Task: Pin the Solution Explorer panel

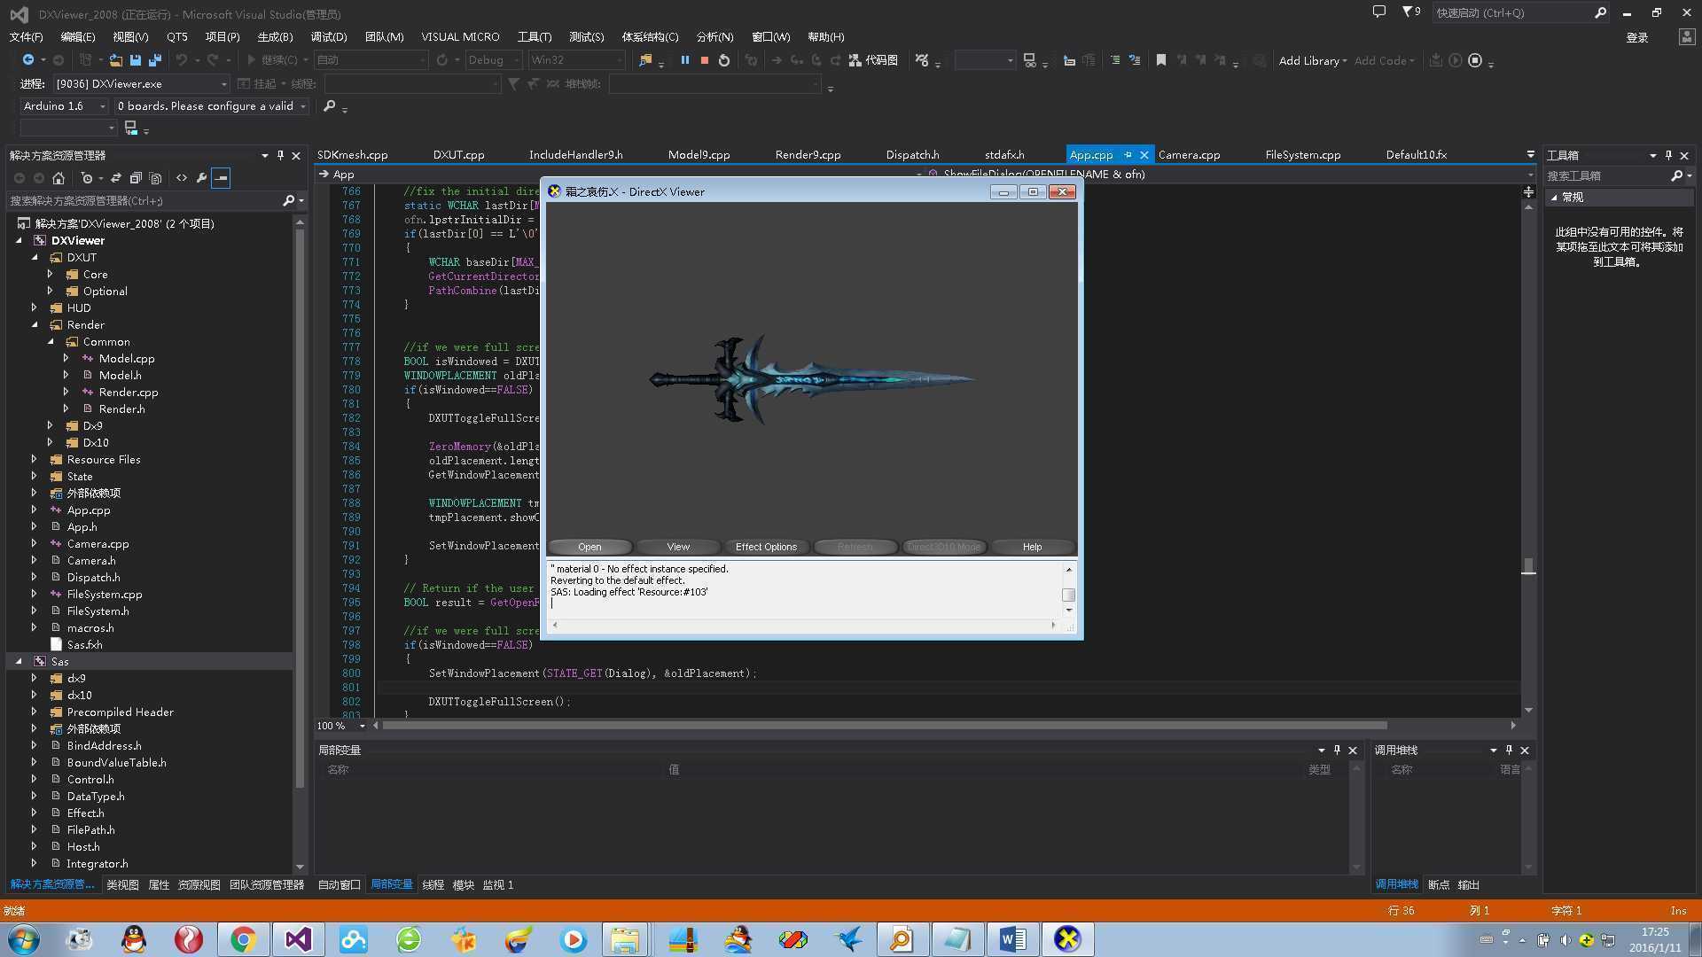Action: (280, 155)
